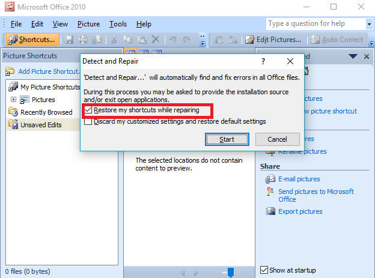Click the Paste clipboard icon
The height and width of the screenshot is (278, 375).
click(x=142, y=40)
